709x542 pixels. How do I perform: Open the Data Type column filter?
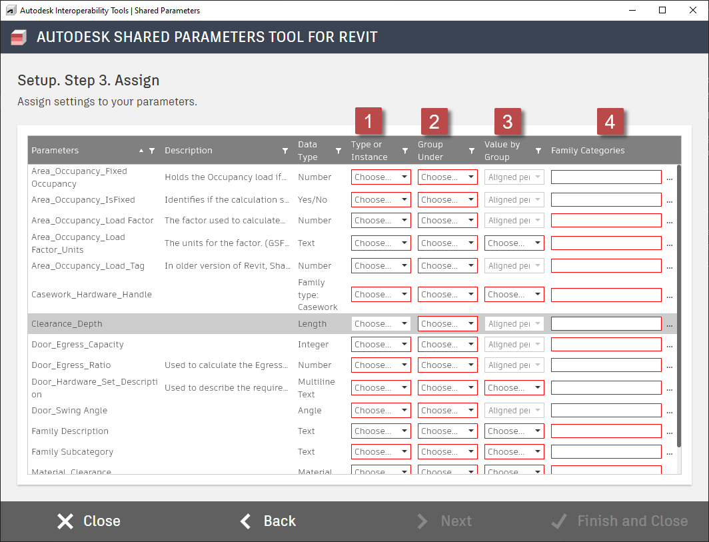click(x=339, y=151)
